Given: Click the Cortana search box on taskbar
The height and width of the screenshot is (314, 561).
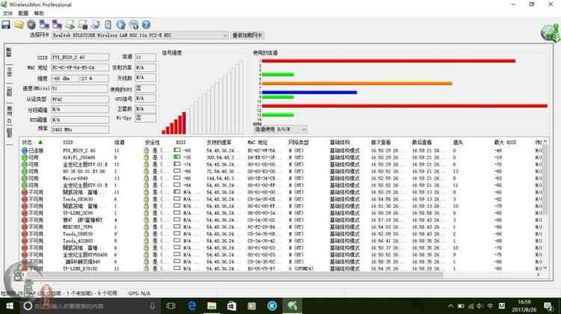Looking at the screenshot, I should [x=90, y=306].
